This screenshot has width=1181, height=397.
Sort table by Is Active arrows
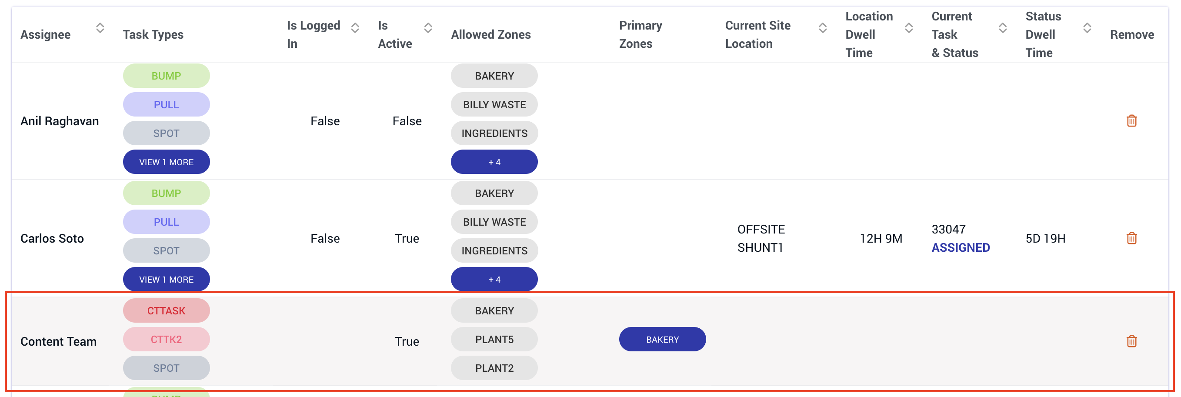428,28
